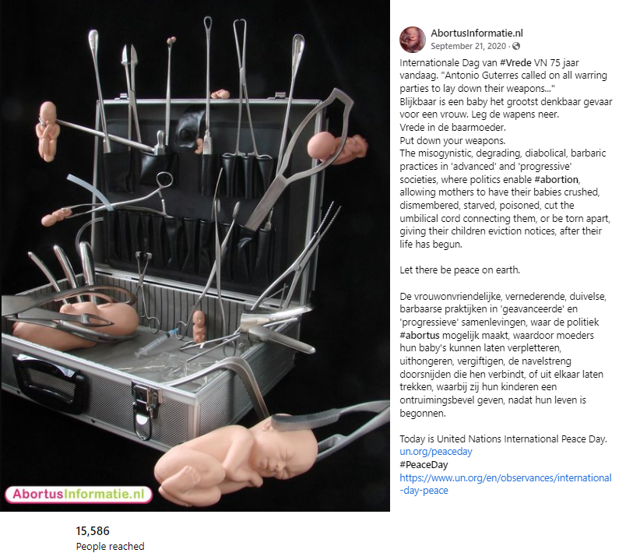The image size is (626, 560).
Task: Open the #PeaceDay hashtag
Action: (x=424, y=465)
